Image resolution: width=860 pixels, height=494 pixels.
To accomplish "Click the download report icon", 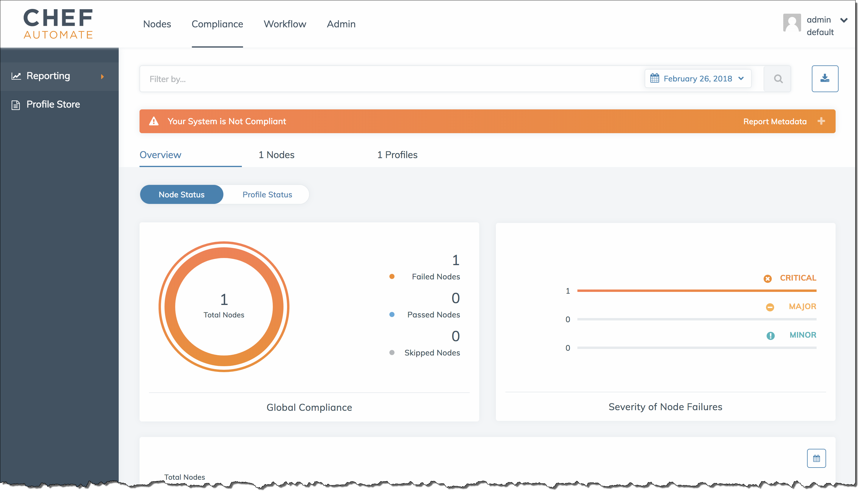I will point(825,78).
